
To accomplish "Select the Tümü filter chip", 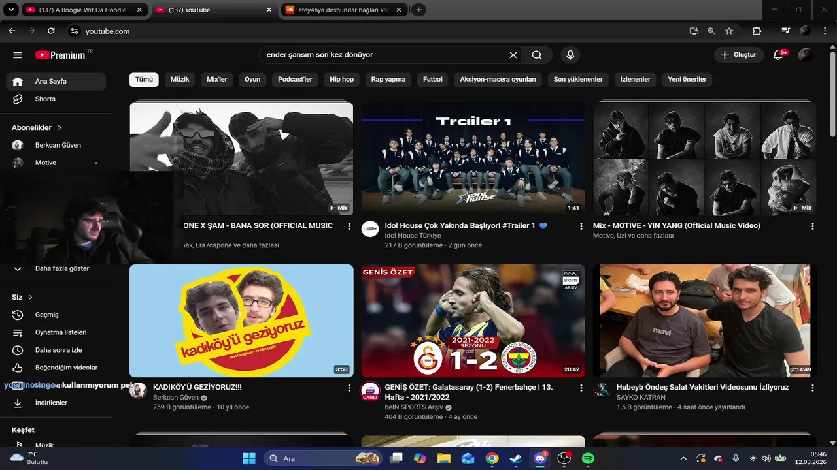I will (x=144, y=79).
